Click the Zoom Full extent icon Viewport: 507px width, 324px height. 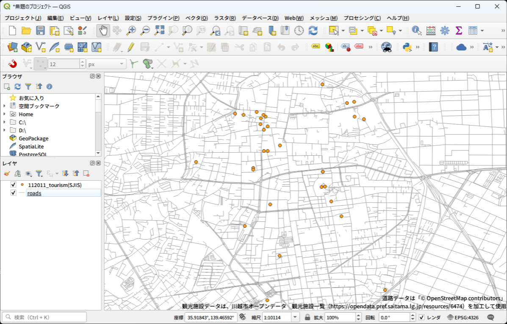coord(159,31)
